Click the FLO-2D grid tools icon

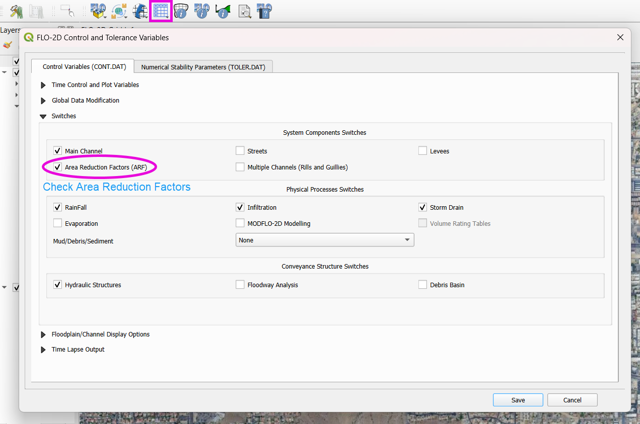(x=139, y=11)
